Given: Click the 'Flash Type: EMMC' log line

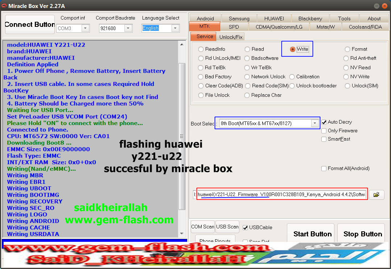Looking at the screenshot, I should pyautogui.click(x=34, y=156).
